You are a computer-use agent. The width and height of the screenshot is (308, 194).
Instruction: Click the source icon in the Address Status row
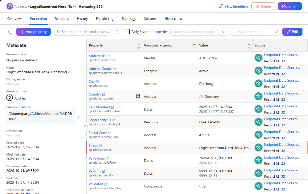(x=258, y=71)
